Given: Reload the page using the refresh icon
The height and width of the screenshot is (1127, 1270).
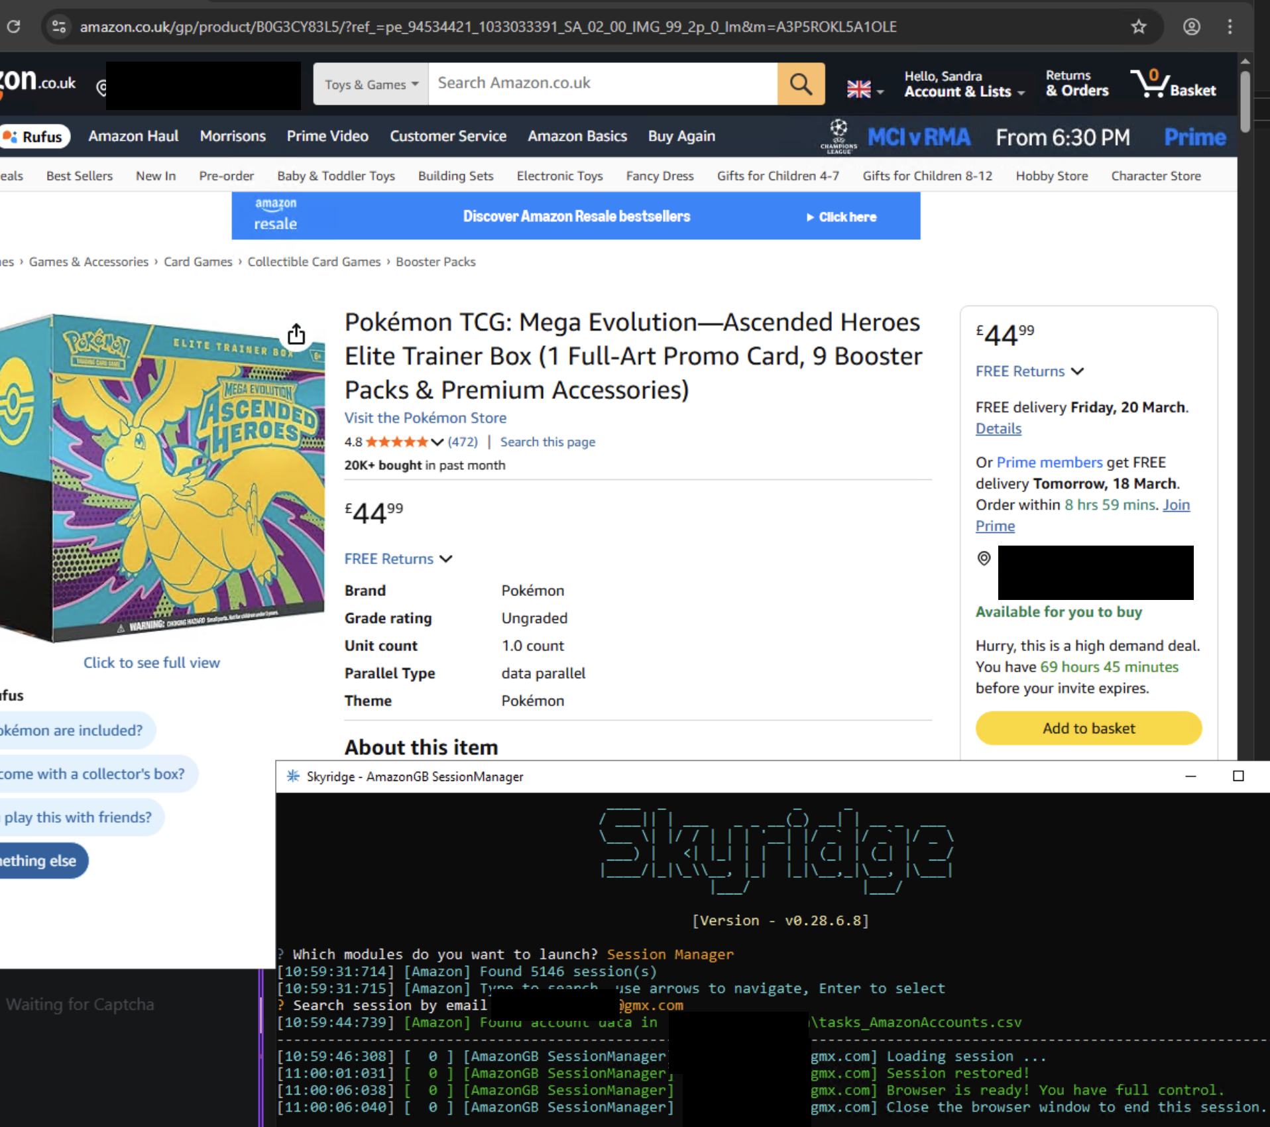Looking at the screenshot, I should point(13,27).
